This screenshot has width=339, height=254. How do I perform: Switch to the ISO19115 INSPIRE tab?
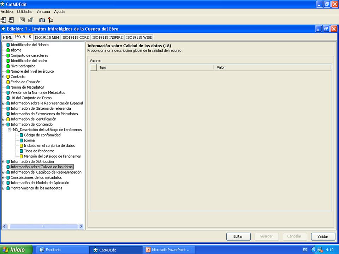tap(107, 37)
